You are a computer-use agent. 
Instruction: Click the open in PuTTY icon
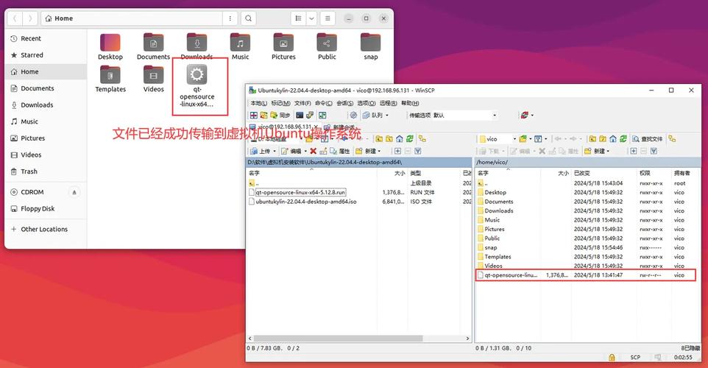click(x=310, y=115)
